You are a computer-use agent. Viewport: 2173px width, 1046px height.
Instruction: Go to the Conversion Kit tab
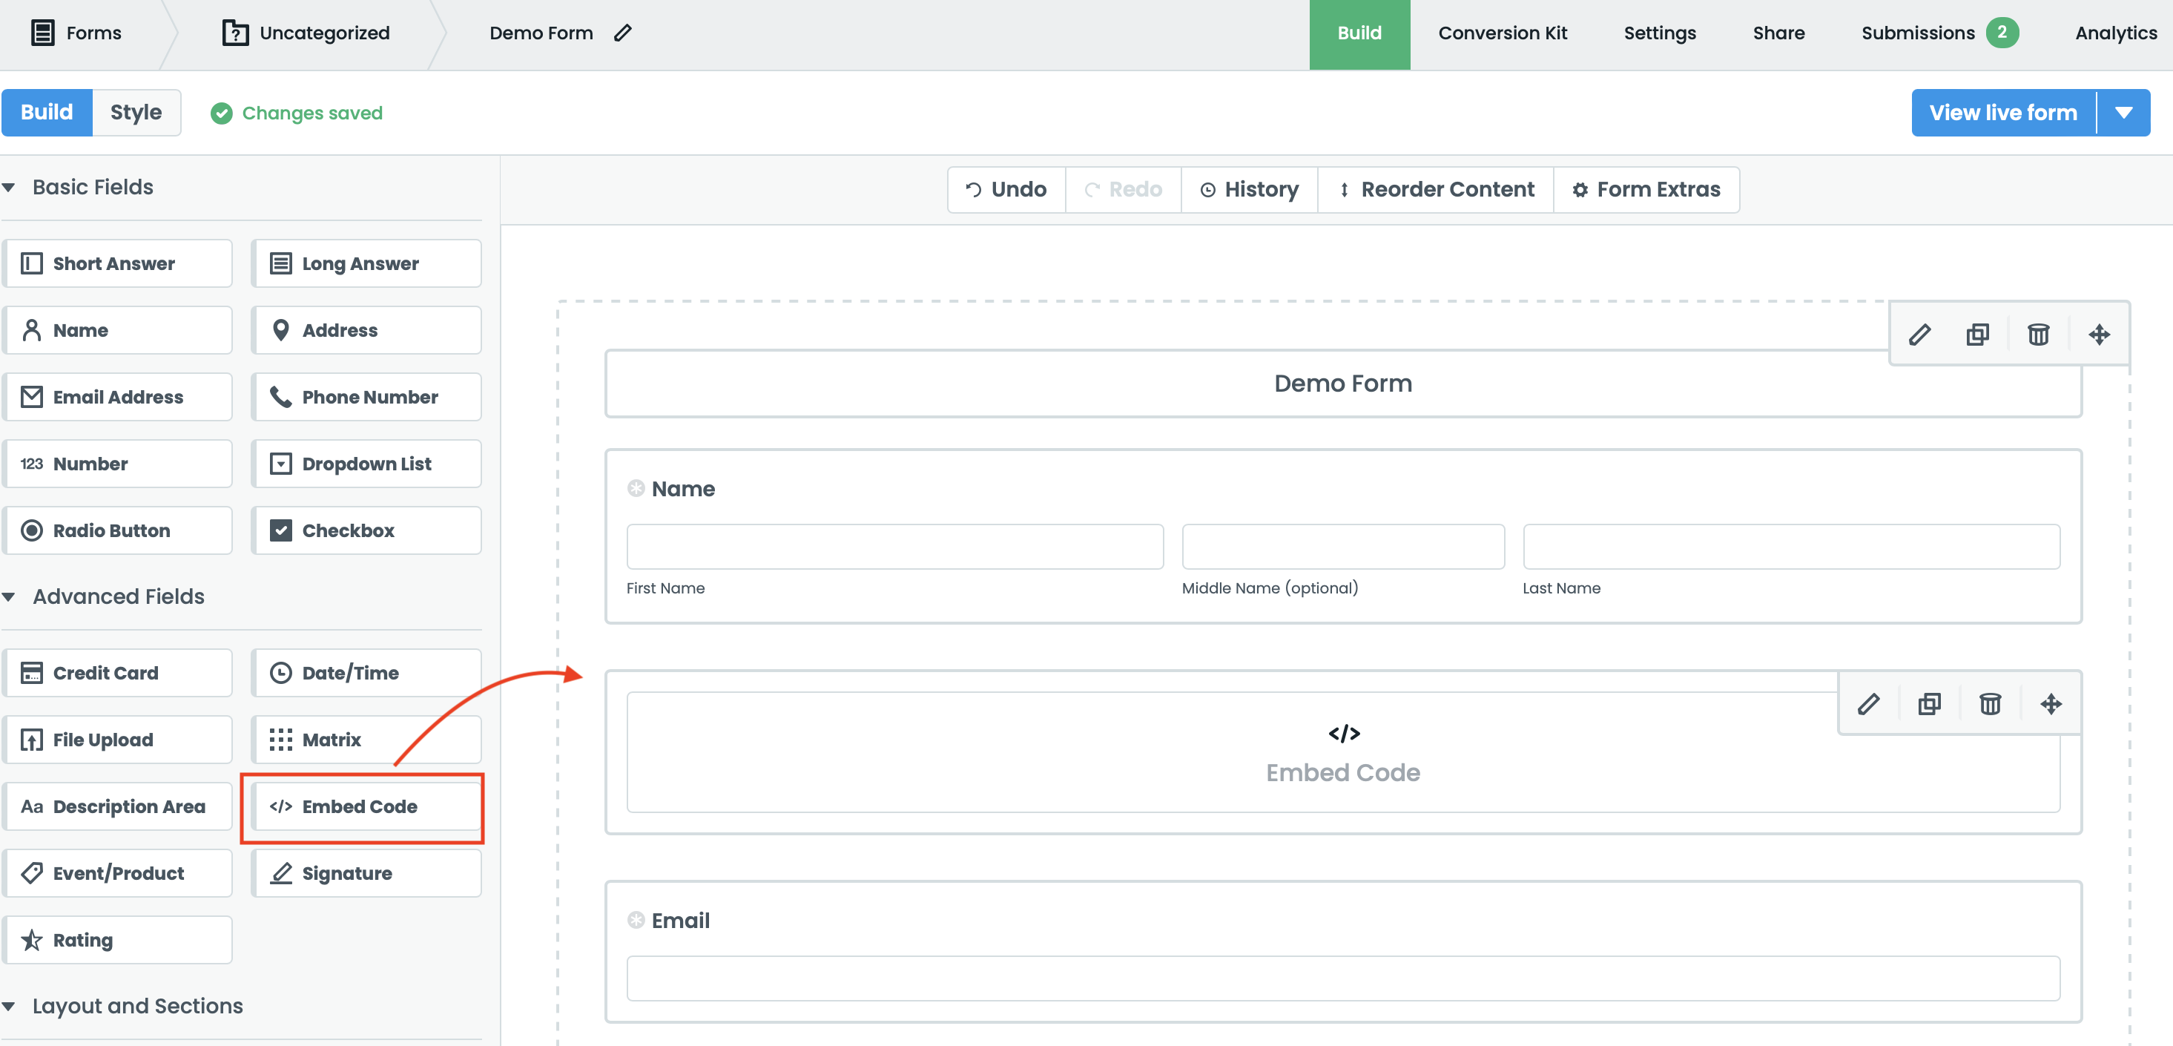coord(1503,33)
